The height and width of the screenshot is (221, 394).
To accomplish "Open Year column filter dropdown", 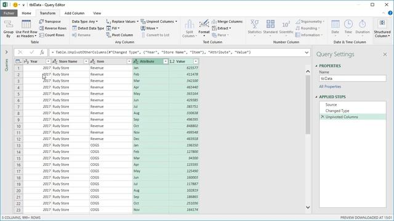I will tap(48, 61).
